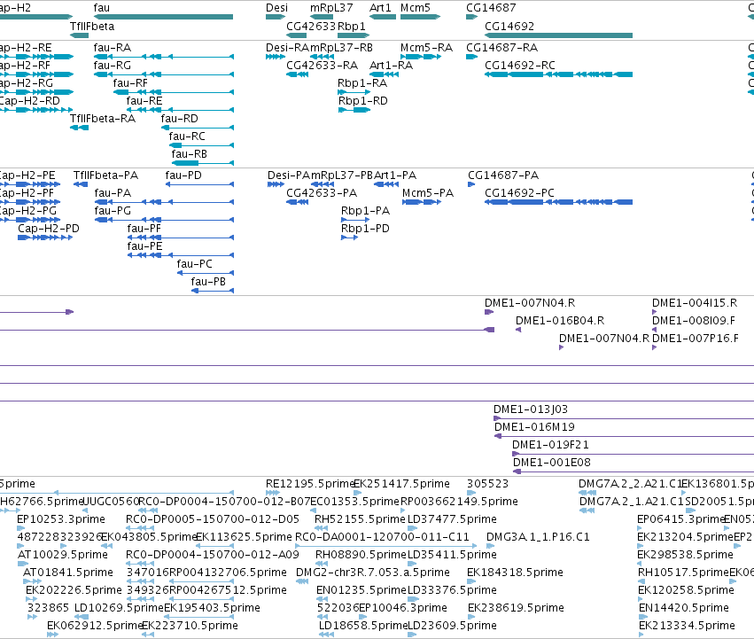The width and height of the screenshot is (754, 639).
Task: Click BAC clone DME1-016M19
Action: click(x=535, y=427)
